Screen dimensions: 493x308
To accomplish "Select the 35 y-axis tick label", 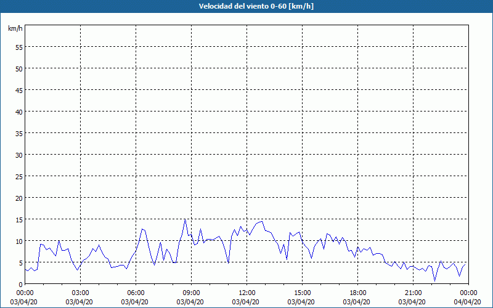I will pos(18,133).
